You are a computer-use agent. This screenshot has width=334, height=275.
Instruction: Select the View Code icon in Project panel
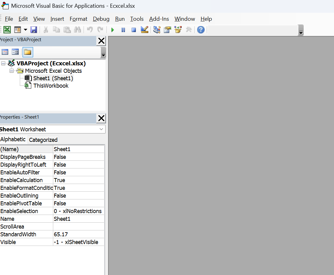click(x=5, y=52)
